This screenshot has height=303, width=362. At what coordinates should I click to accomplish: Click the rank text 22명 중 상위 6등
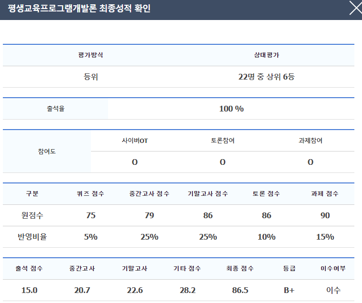[x=266, y=77]
